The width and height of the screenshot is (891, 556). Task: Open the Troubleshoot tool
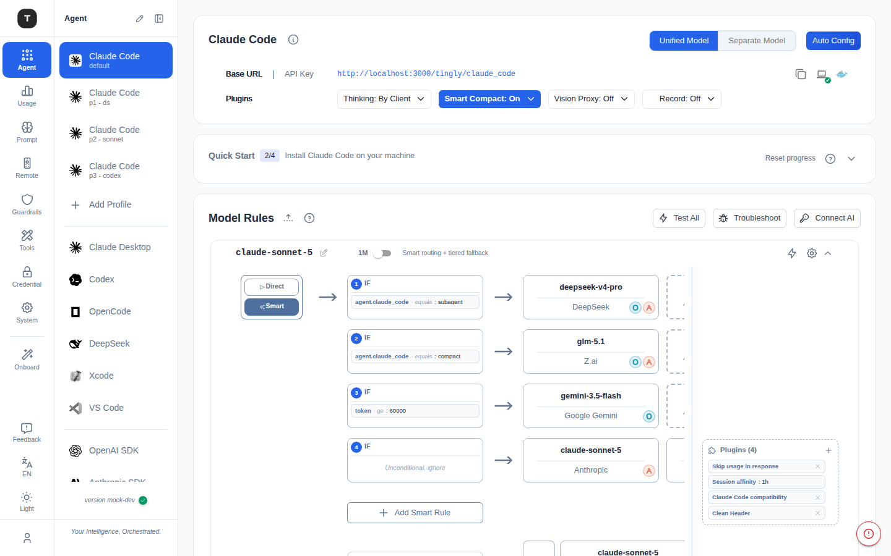pyautogui.click(x=749, y=218)
